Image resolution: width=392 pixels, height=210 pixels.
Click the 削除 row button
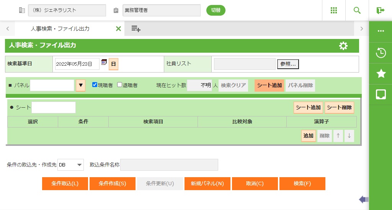(325, 136)
